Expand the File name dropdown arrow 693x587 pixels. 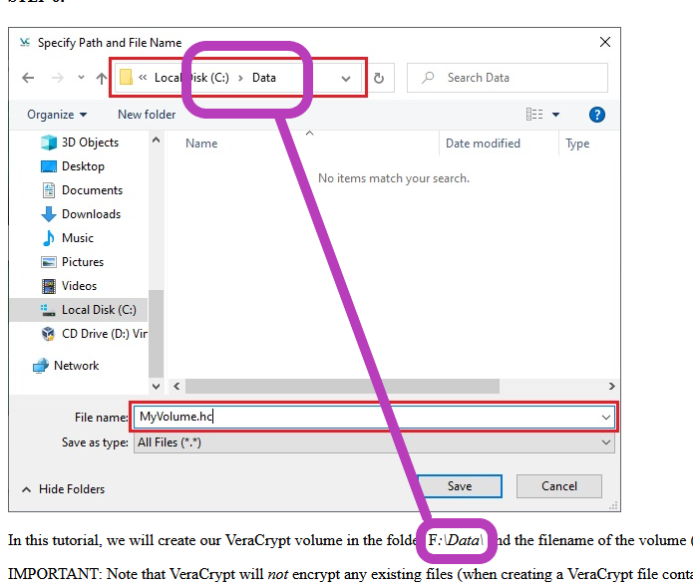606,417
